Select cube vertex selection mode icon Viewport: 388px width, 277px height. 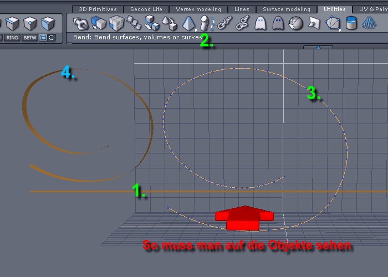[30, 23]
